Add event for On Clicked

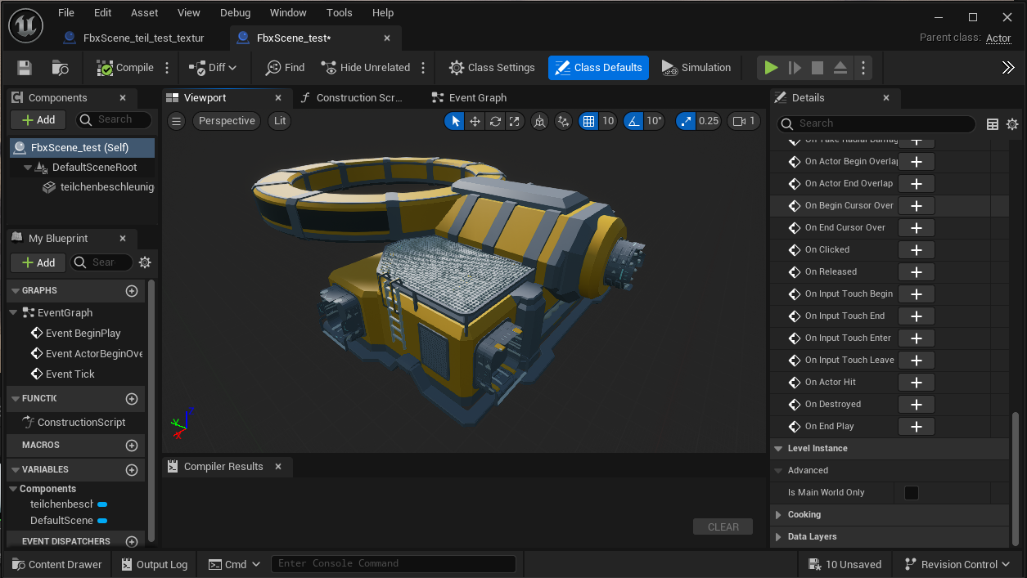point(916,250)
